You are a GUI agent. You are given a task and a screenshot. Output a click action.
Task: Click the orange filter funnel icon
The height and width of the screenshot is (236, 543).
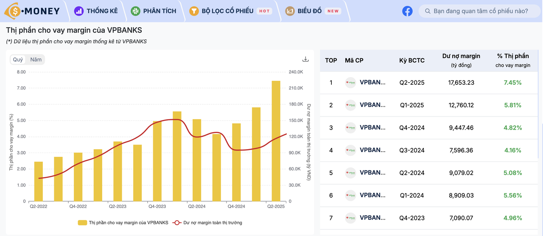pos(194,11)
